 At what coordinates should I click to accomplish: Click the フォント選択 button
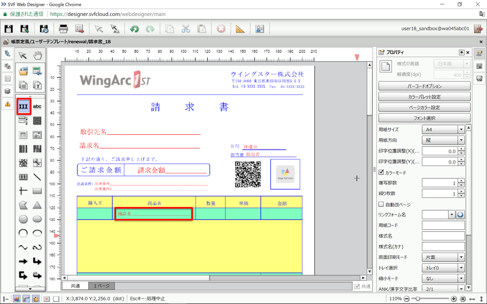[x=424, y=118]
